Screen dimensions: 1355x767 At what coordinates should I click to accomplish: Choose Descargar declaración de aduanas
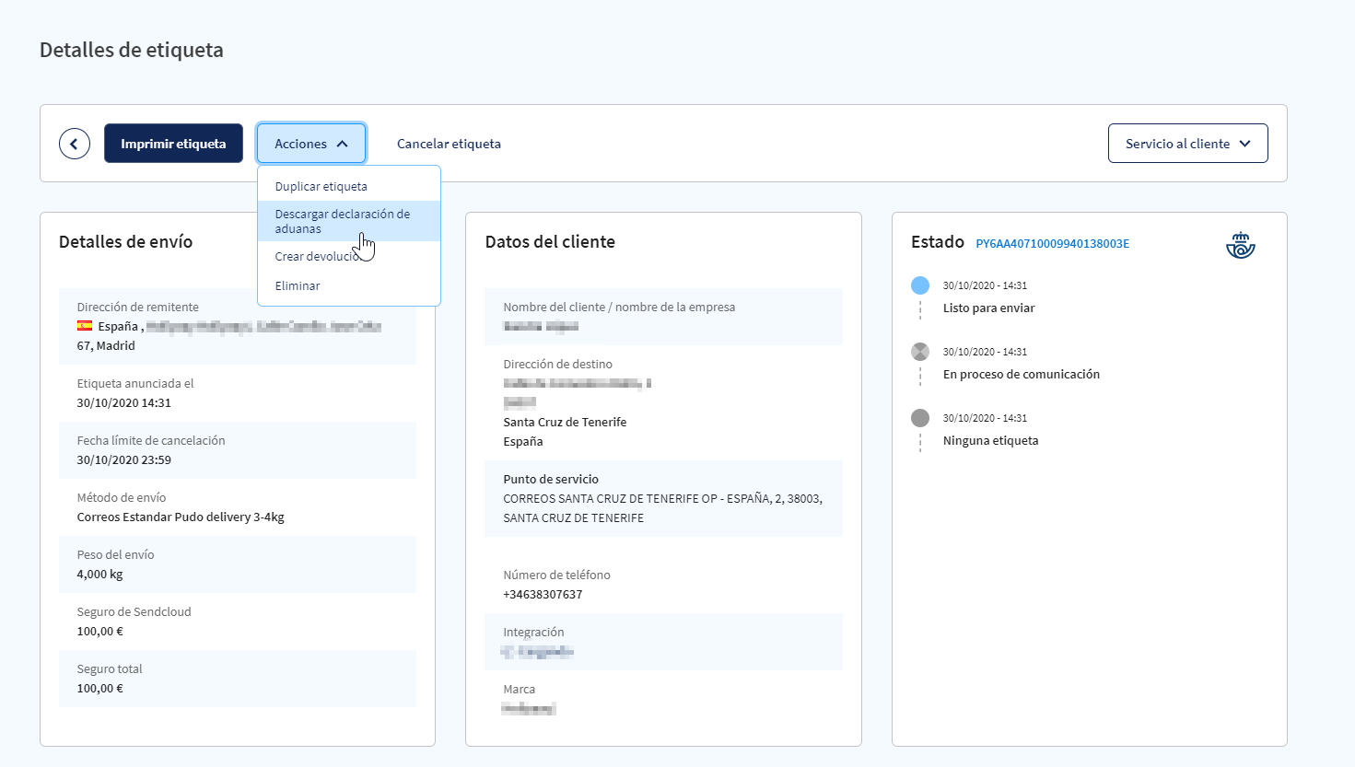(x=349, y=221)
